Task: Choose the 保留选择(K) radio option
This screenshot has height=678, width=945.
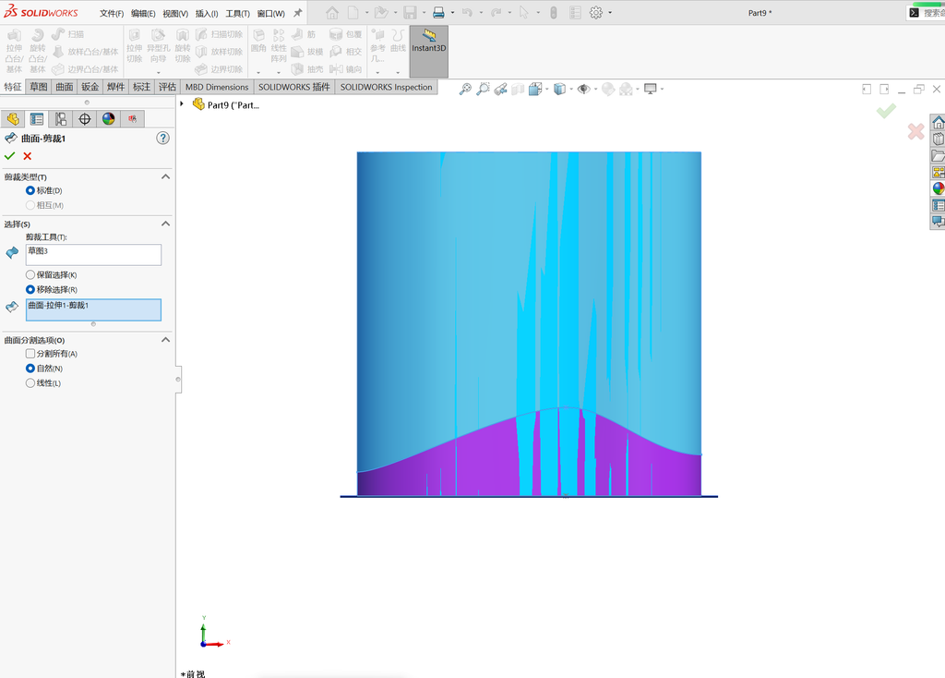Action: (x=30, y=275)
